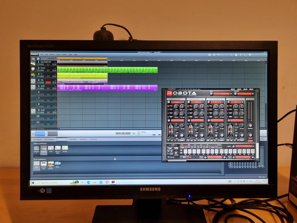Click the mixer icon on the Vita track
Viewport: 297px width, 223px height.
coord(33,81)
